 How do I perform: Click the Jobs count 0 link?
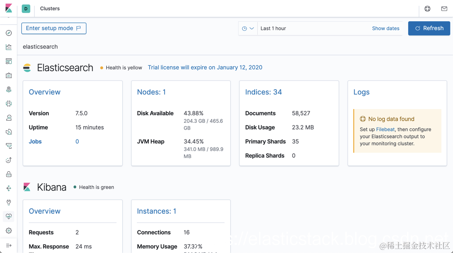click(x=77, y=141)
